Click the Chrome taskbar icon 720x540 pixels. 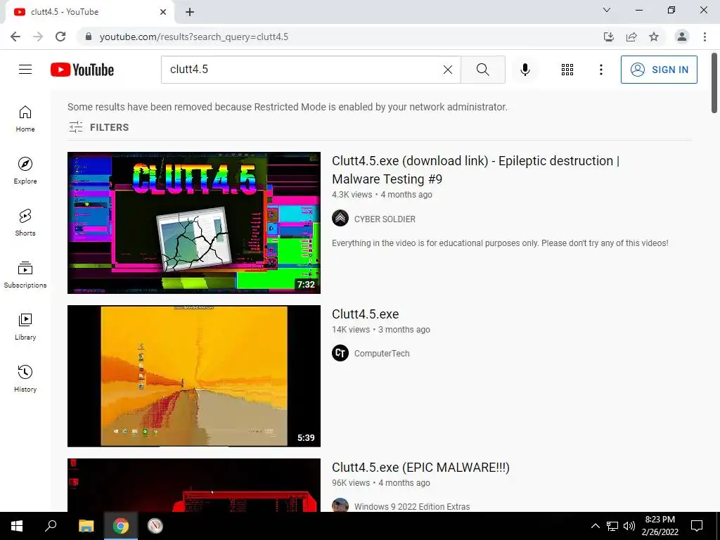[x=121, y=526]
